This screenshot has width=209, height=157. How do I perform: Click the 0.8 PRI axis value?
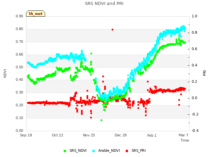coord(195,33)
